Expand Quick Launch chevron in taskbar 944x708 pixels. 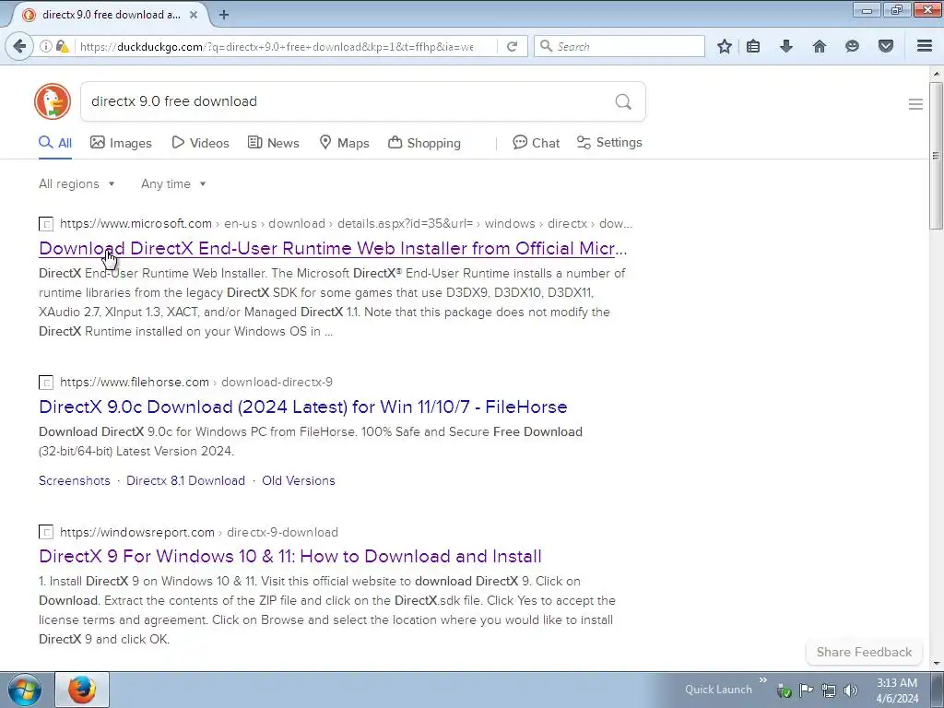point(762,680)
